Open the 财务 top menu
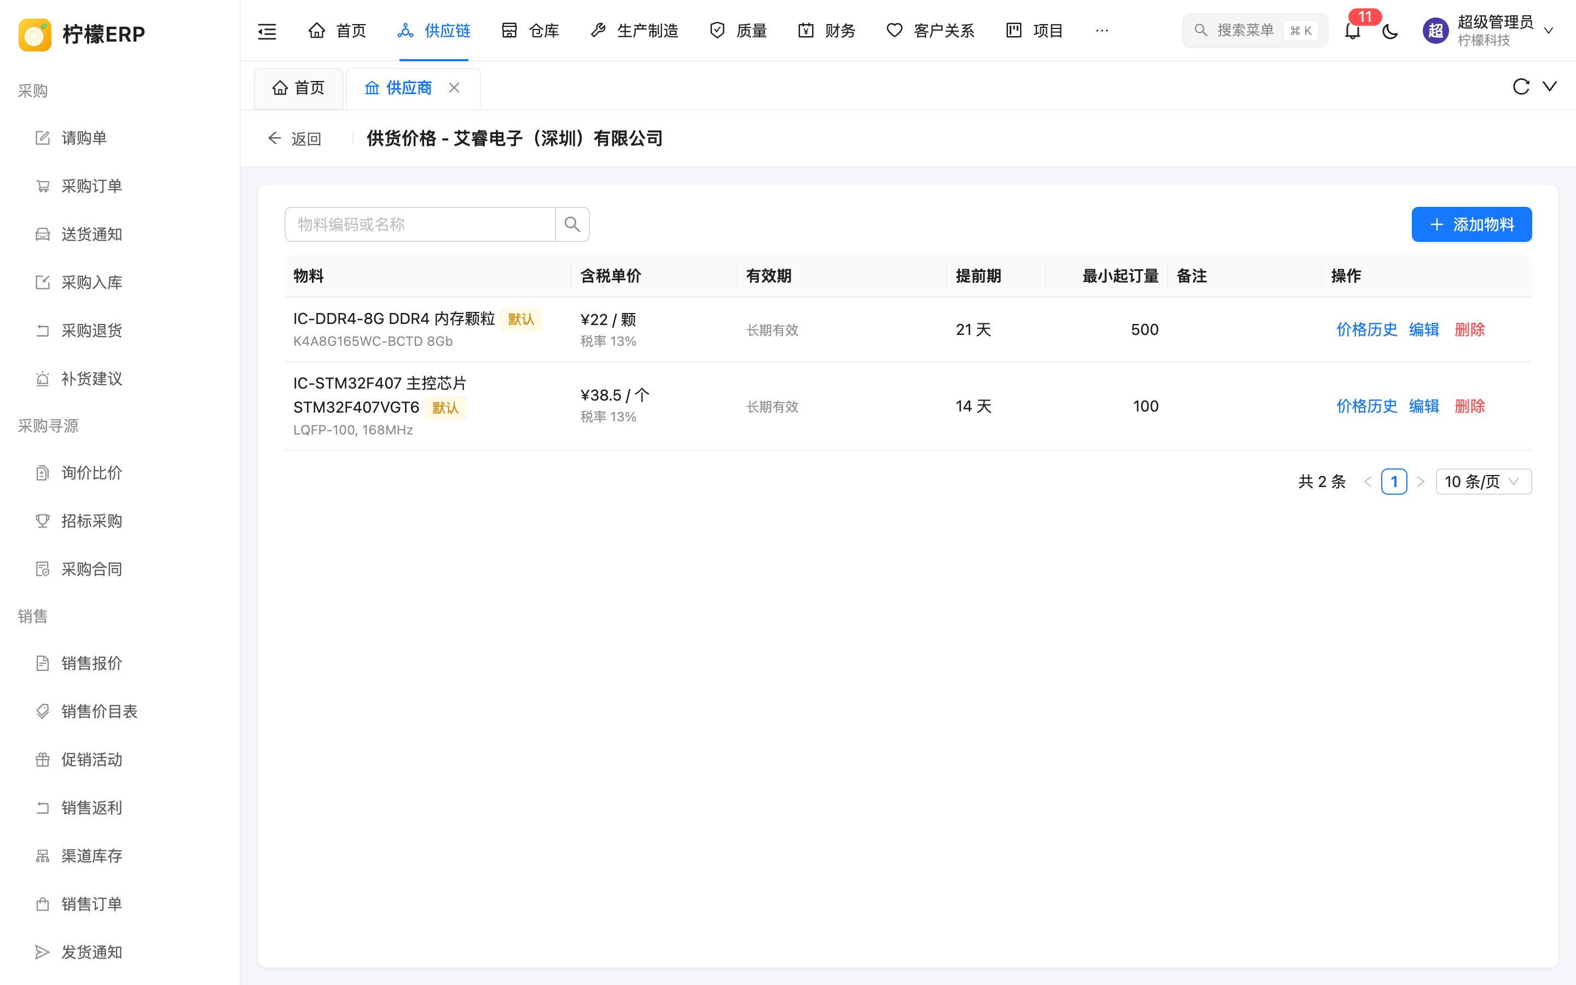Image resolution: width=1576 pixels, height=985 pixels. coord(826,31)
